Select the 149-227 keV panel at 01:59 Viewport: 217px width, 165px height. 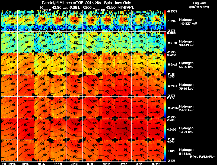(x=74, y=20)
